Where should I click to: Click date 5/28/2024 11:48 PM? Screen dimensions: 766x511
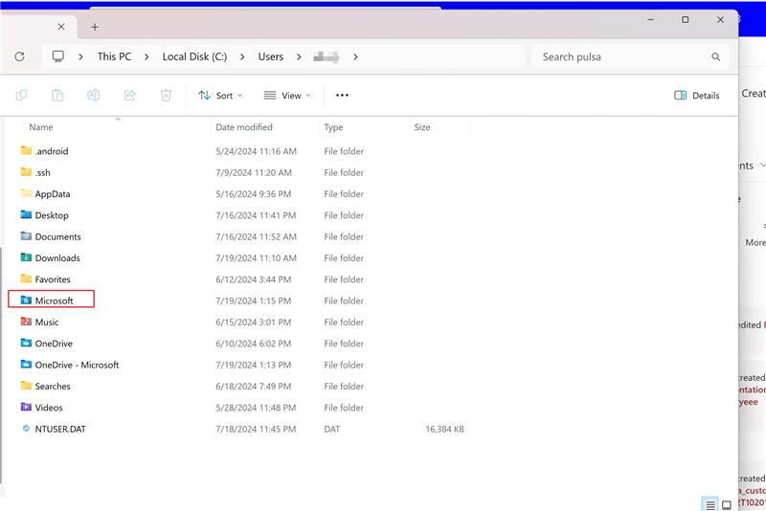tap(256, 408)
